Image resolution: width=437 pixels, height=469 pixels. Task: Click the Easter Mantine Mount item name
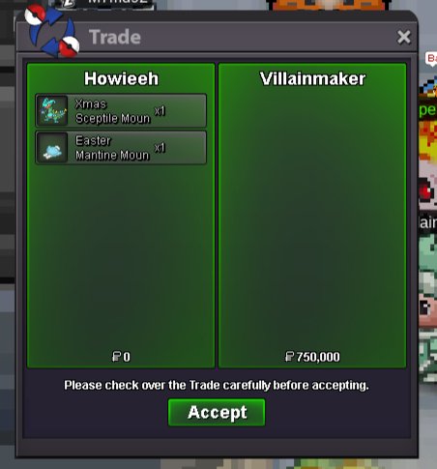112,148
